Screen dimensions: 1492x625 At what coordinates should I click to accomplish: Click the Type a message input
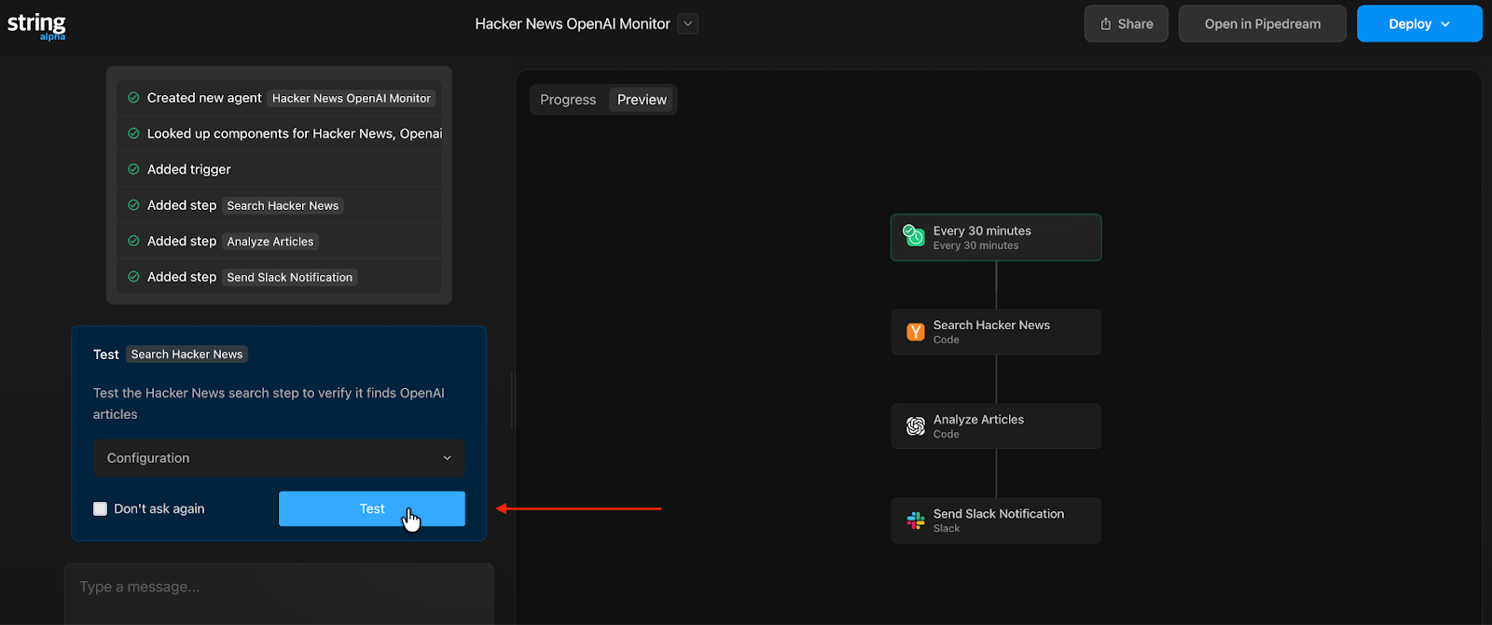(279, 588)
